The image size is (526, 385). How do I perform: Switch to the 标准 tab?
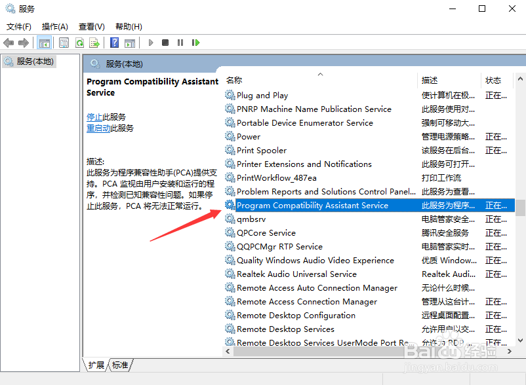120,365
